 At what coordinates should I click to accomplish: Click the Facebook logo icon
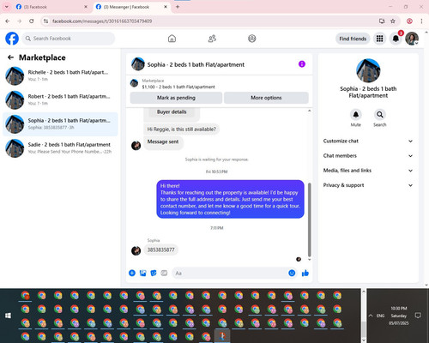(12, 39)
